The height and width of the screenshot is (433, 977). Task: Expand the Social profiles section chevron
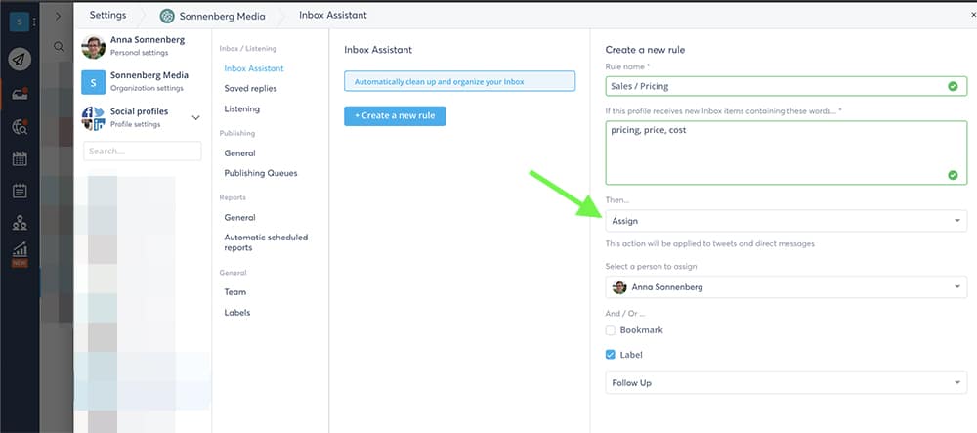pyautogui.click(x=196, y=118)
